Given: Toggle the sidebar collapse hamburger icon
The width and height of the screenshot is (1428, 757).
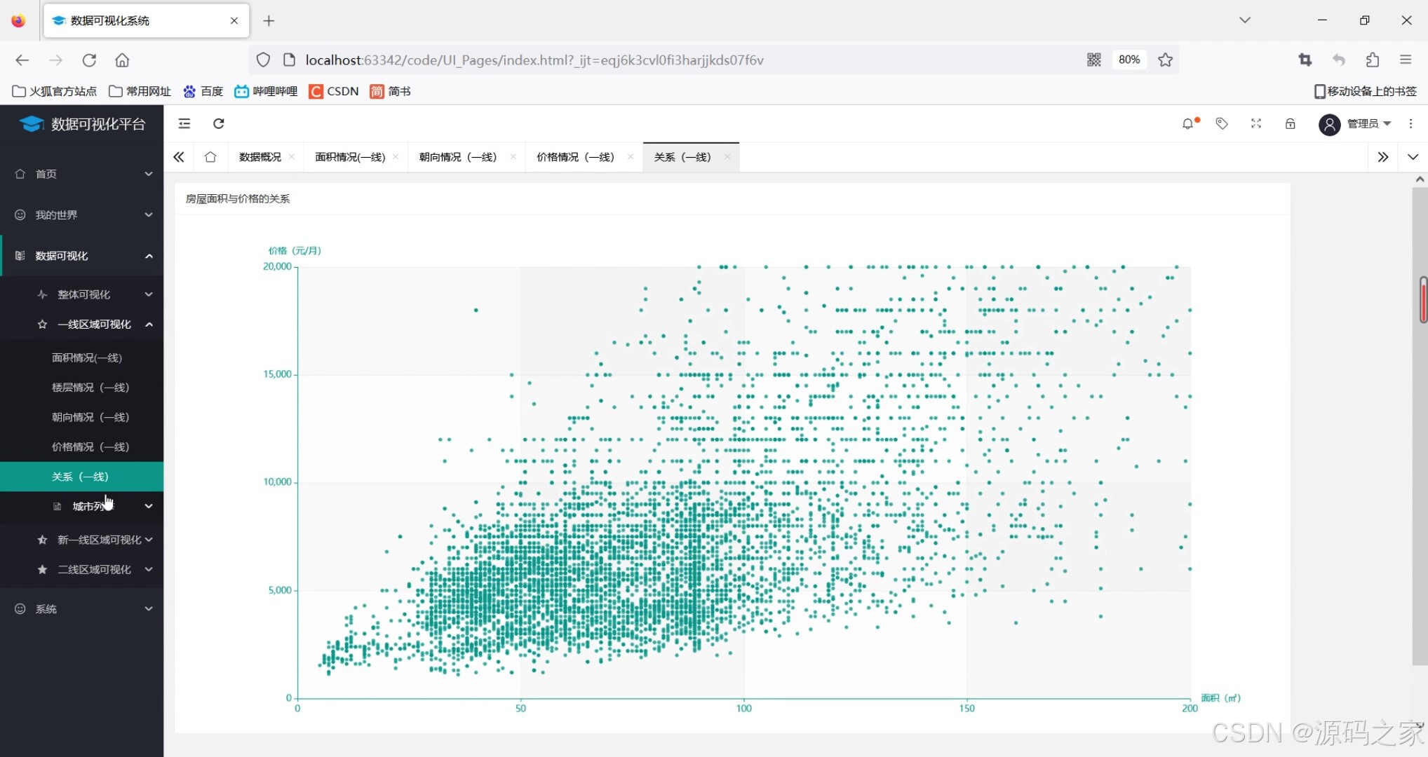Looking at the screenshot, I should click(x=184, y=124).
